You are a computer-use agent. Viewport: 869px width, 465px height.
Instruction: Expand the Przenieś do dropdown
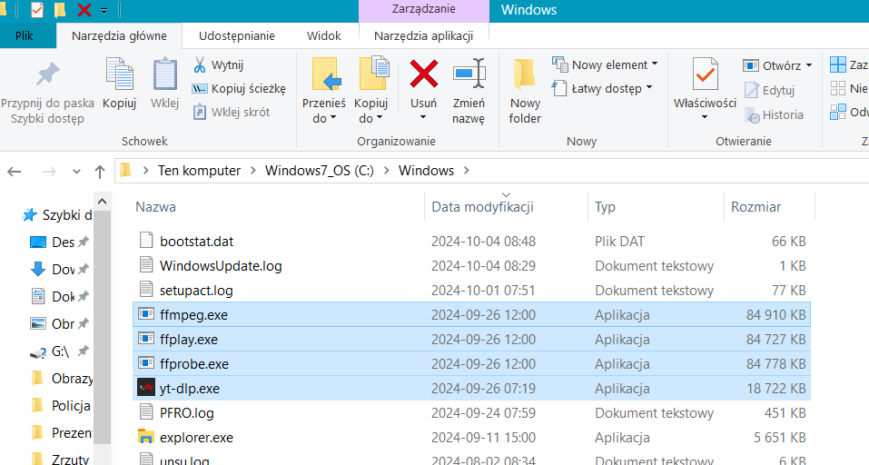click(324, 118)
